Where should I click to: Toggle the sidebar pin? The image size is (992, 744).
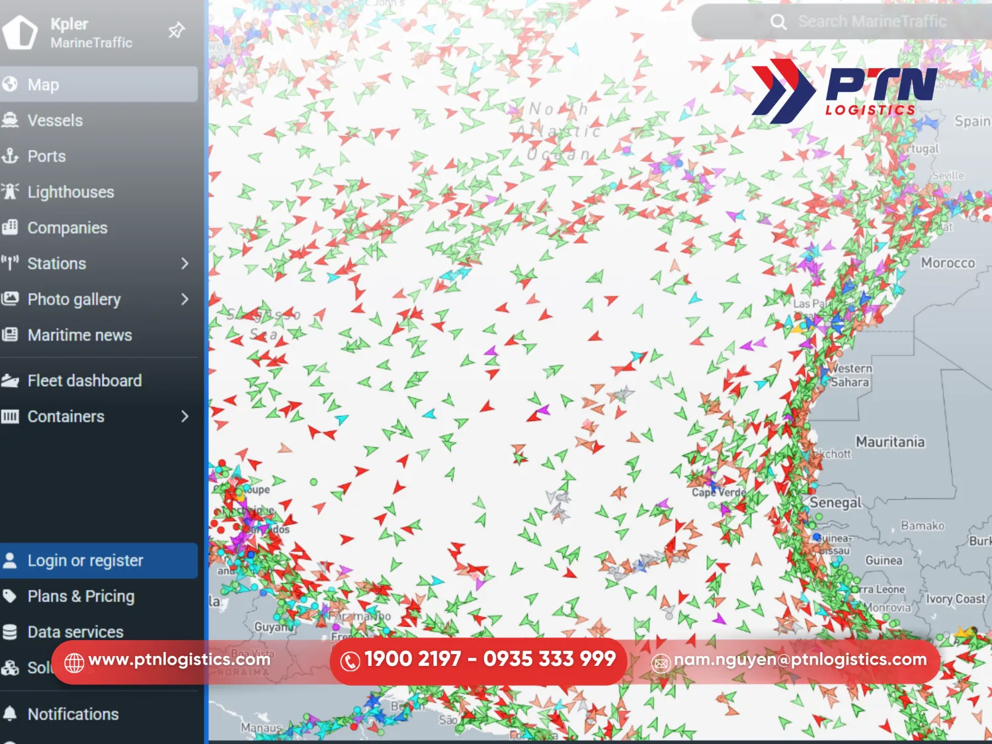coord(176,30)
